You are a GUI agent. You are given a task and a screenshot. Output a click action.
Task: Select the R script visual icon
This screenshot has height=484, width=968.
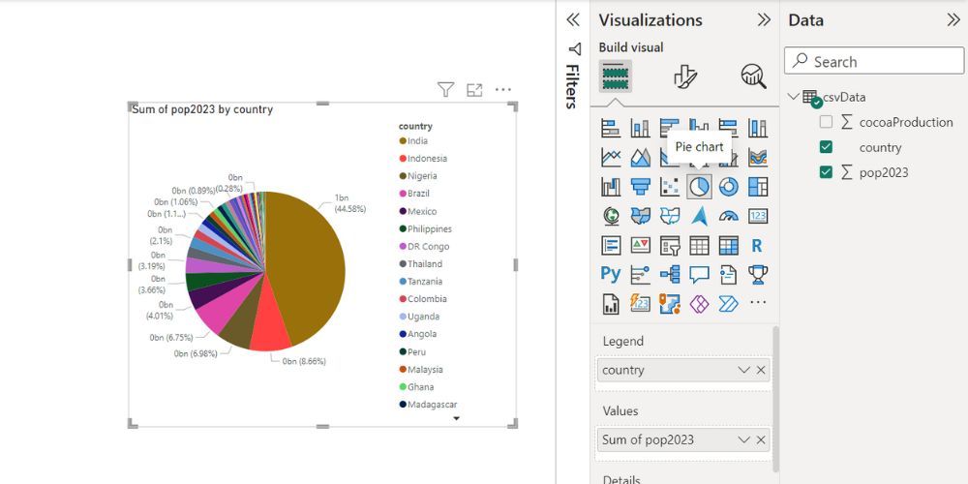click(757, 245)
